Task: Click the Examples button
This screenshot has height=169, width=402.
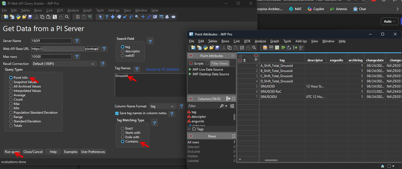Action: point(70,152)
